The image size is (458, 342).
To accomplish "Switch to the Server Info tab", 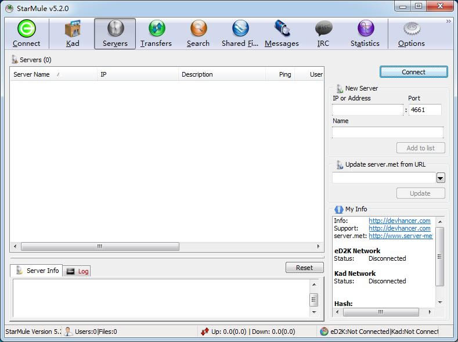I will (37, 271).
